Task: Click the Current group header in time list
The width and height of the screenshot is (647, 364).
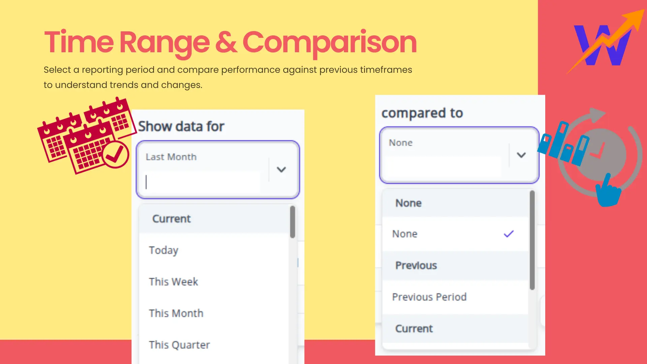Action: [x=172, y=219]
